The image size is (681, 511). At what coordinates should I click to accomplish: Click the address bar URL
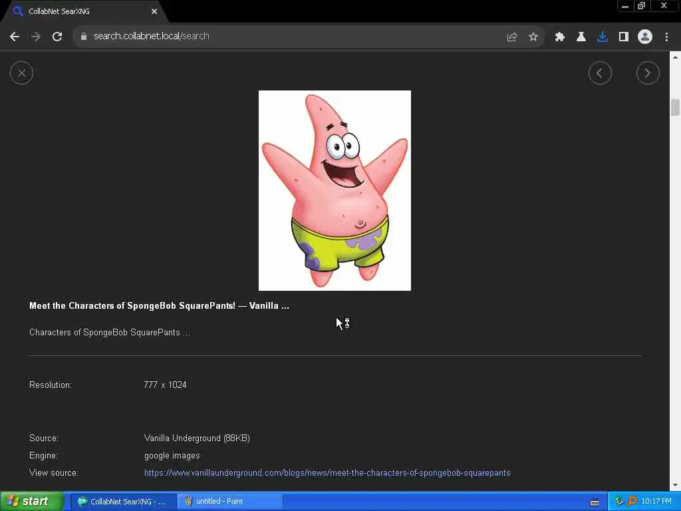151,36
